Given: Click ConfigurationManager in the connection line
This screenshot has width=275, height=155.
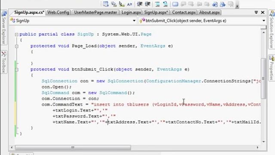Looking at the screenshot, I should pyautogui.click(x=174, y=81).
